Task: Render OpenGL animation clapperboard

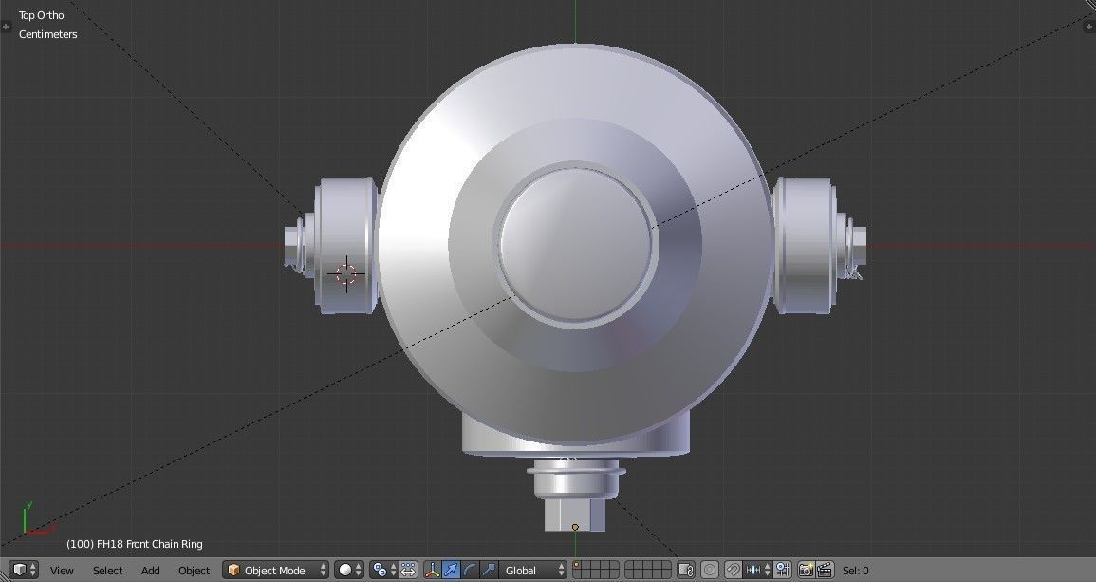Action: coord(825,570)
